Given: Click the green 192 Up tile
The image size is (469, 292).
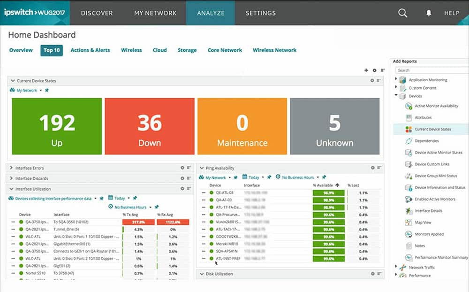Looking at the screenshot, I should (57, 126).
